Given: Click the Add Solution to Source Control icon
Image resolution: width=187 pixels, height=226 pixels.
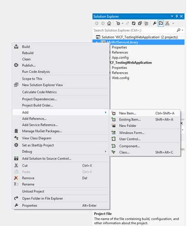Looking at the screenshot, I should [16, 158].
